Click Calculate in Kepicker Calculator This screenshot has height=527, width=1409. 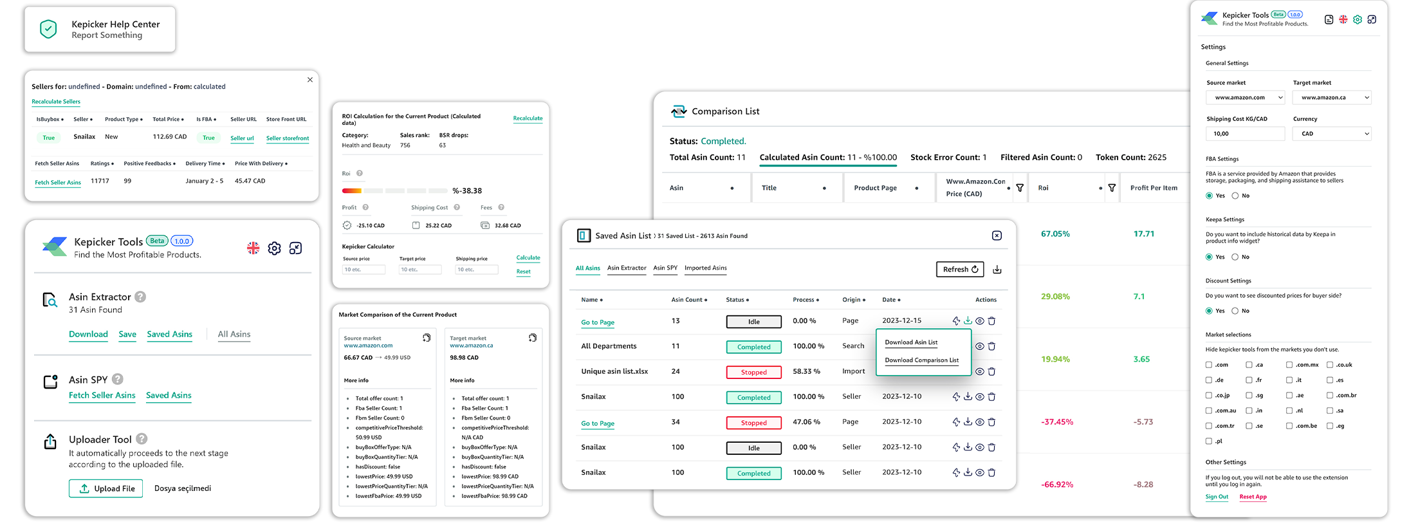[x=528, y=258]
